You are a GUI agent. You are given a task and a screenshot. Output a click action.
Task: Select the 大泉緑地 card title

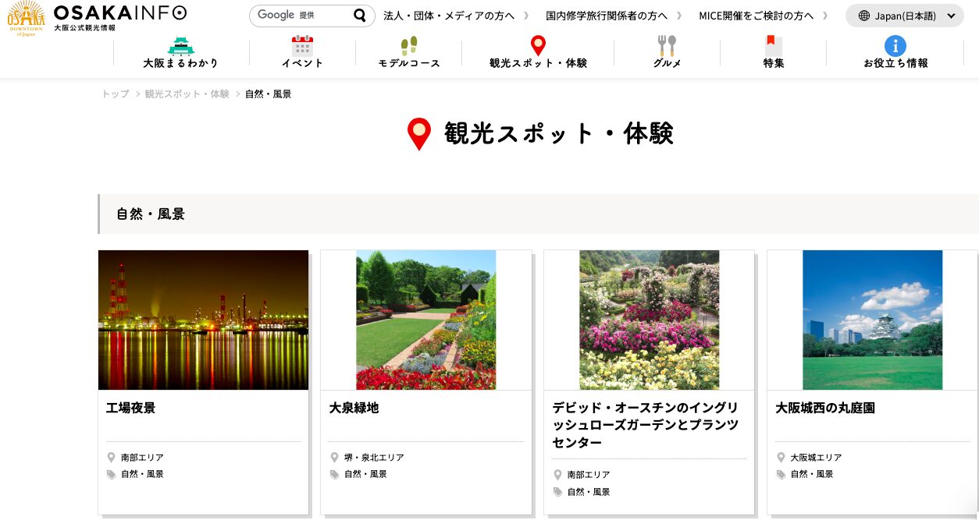click(x=354, y=408)
